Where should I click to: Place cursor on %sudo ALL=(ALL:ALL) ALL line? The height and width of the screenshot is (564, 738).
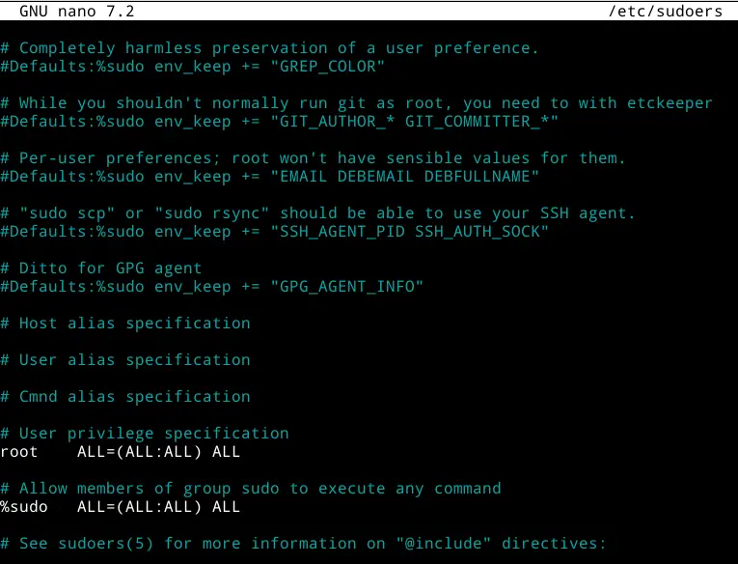point(120,507)
